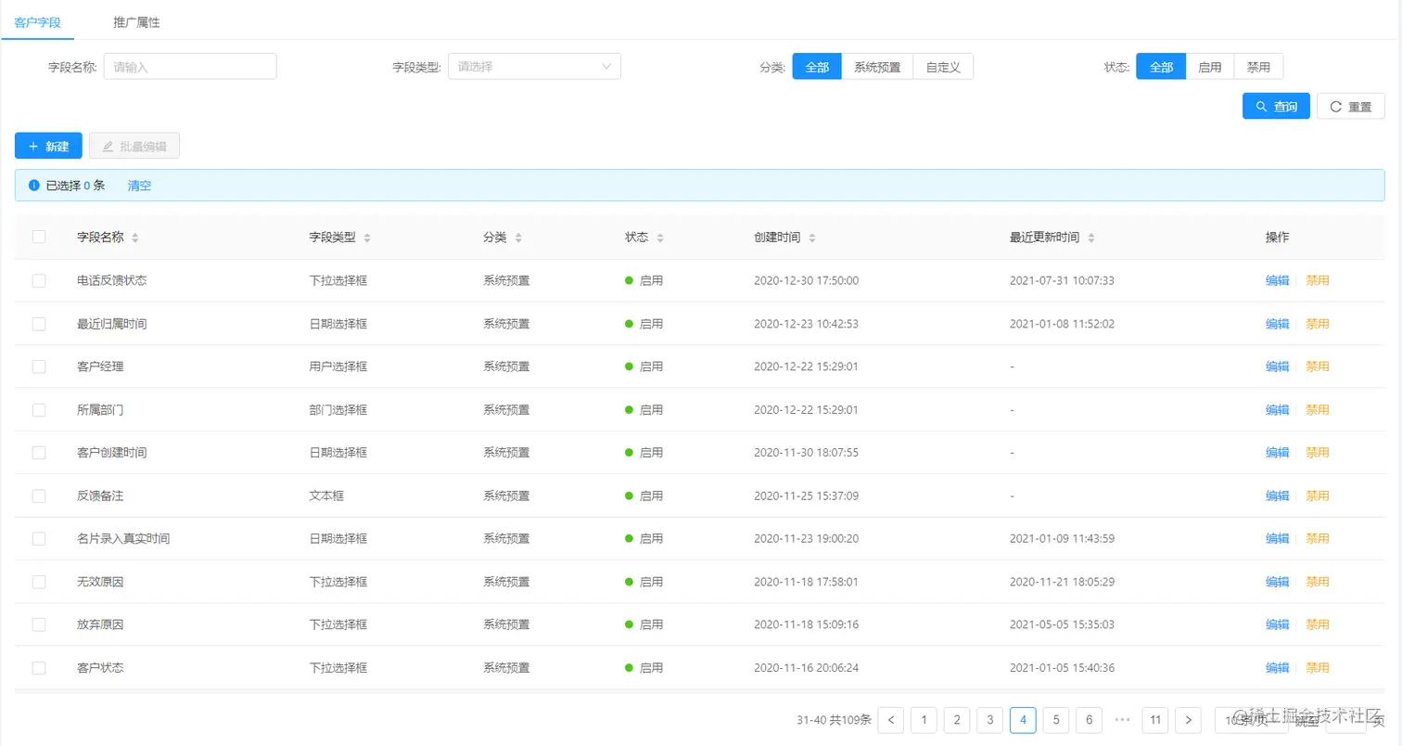Select 状态 filter 启用

1210,67
